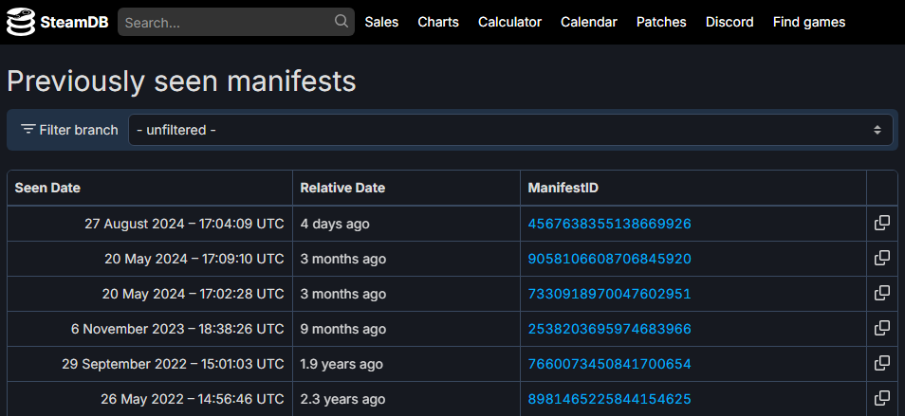Screen dimensions: 905x416
Task: Open the Patches page
Action: (x=661, y=22)
